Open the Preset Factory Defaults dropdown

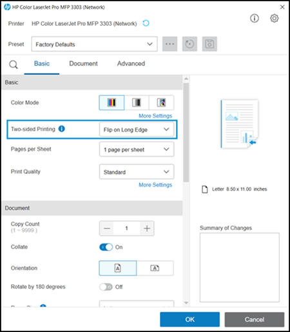94,44
